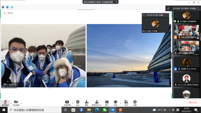Click the meeting info icon at top left

click(3, 7)
